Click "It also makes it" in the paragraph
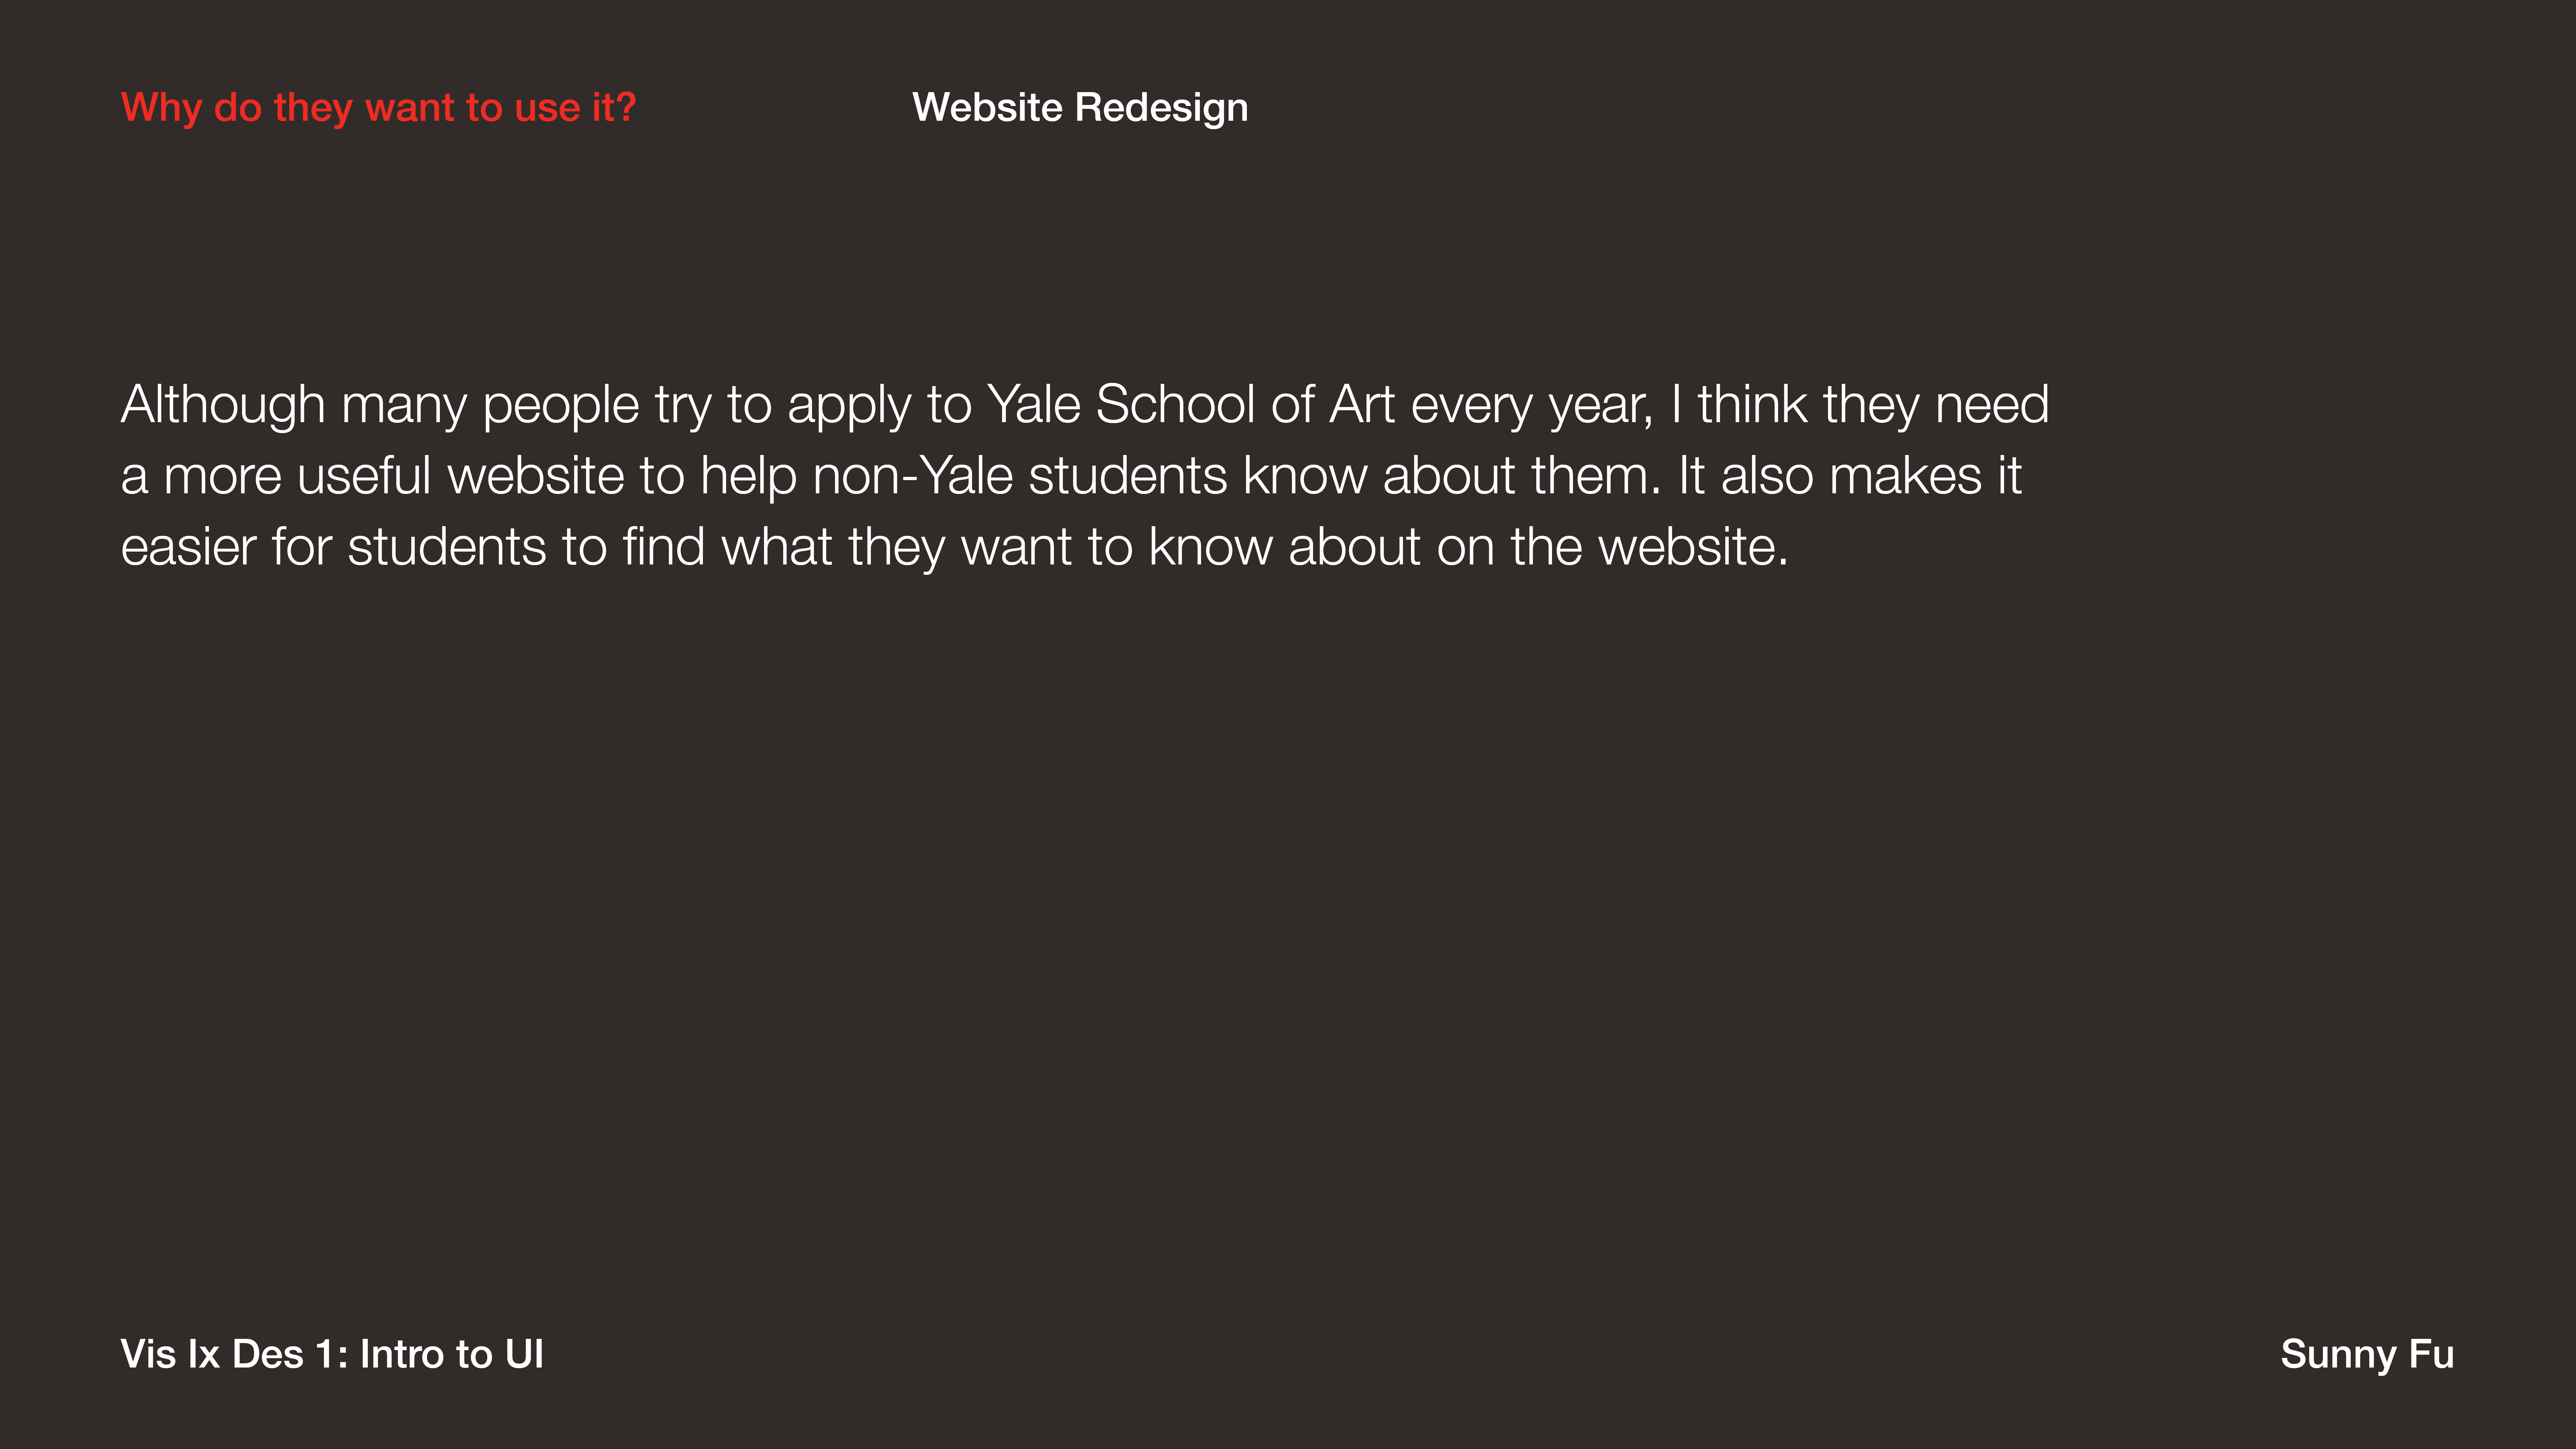This screenshot has width=2576, height=1449. pyautogui.click(x=1850, y=476)
